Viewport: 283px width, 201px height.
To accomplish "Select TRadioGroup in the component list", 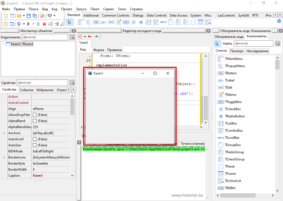I will 234,152.
